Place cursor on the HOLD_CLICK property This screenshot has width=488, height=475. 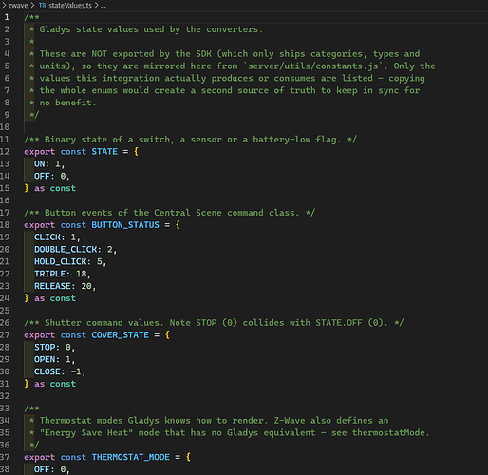(60, 261)
